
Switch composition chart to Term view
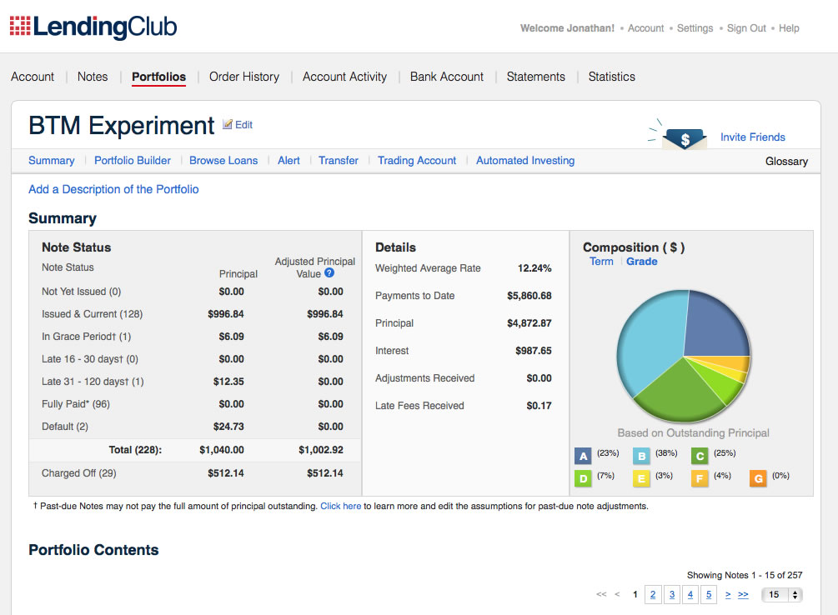tap(601, 262)
